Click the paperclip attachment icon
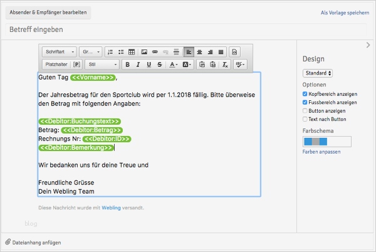Viewport: 376px width, 252px height. pos(8,242)
